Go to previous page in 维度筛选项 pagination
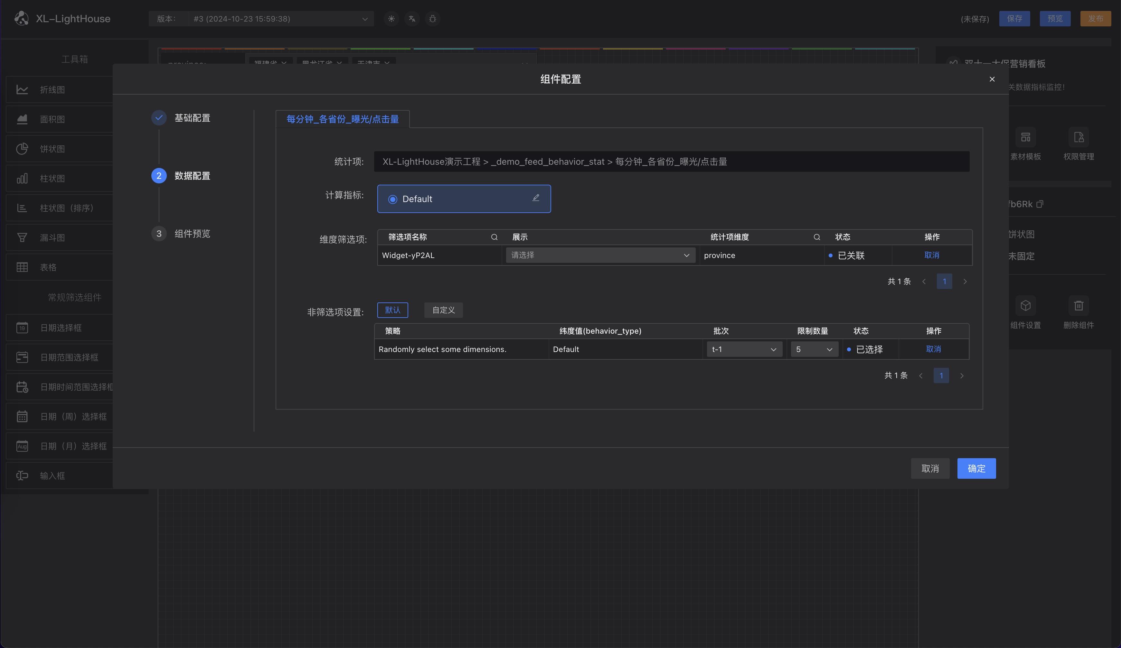 click(x=924, y=281)
